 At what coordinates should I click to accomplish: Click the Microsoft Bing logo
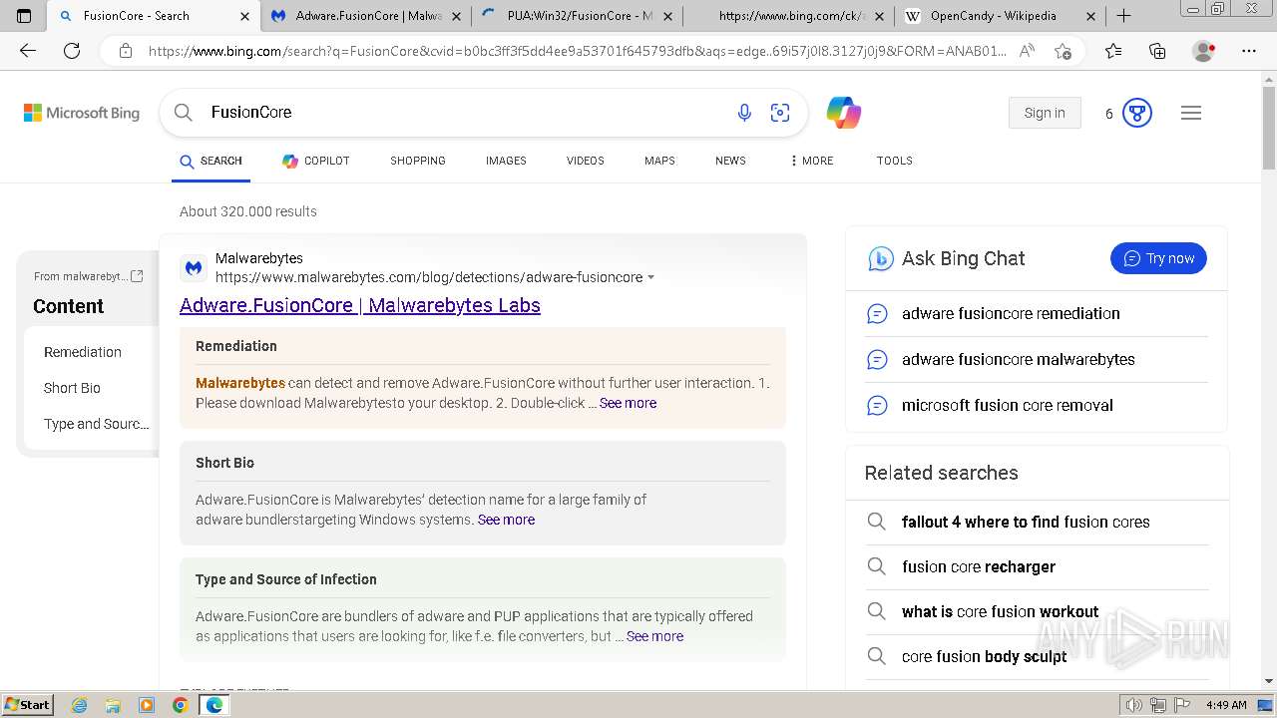pos(82,113)
